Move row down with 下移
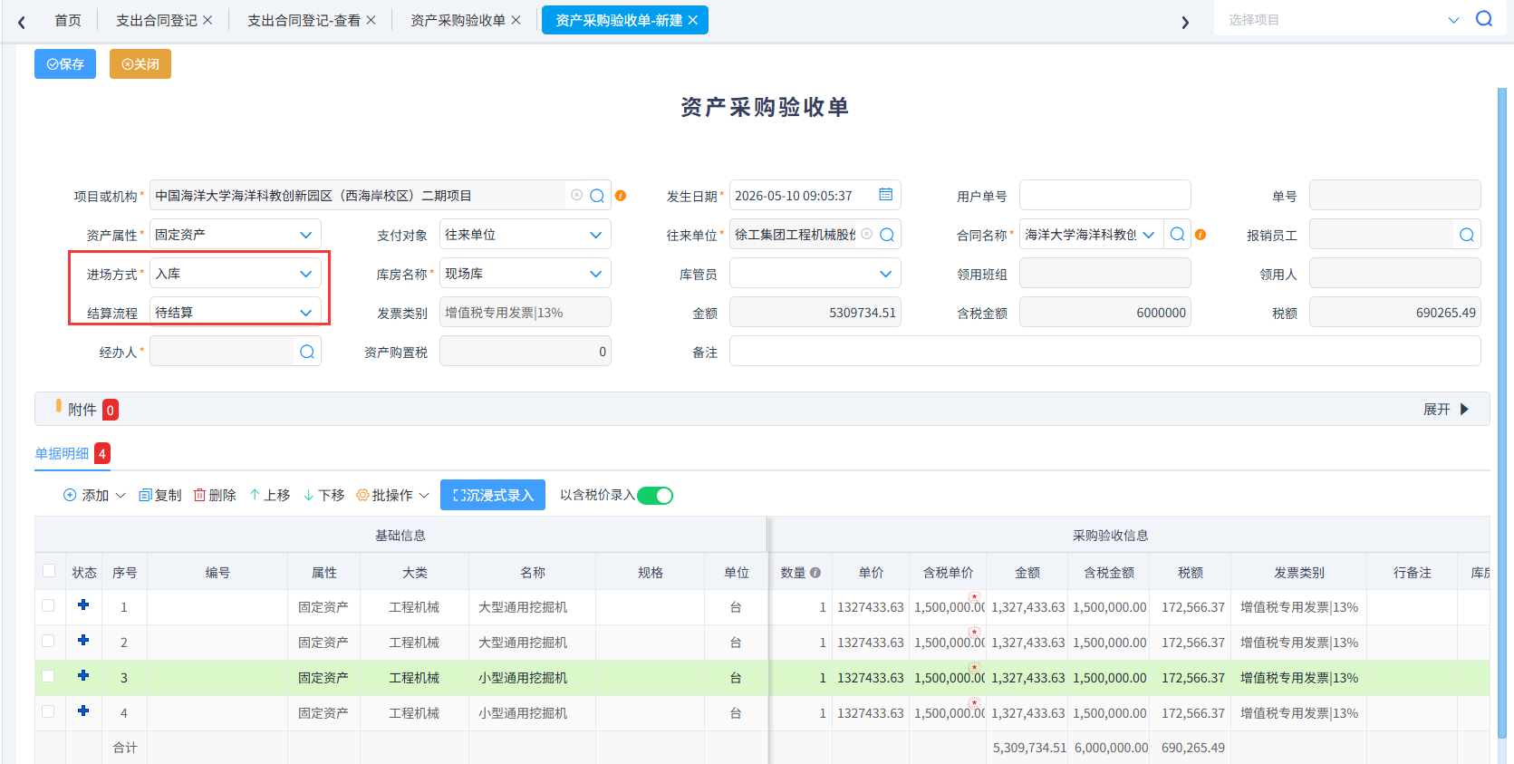The image size is (1514, 764). pyautogui.click(x=324, y=495)
